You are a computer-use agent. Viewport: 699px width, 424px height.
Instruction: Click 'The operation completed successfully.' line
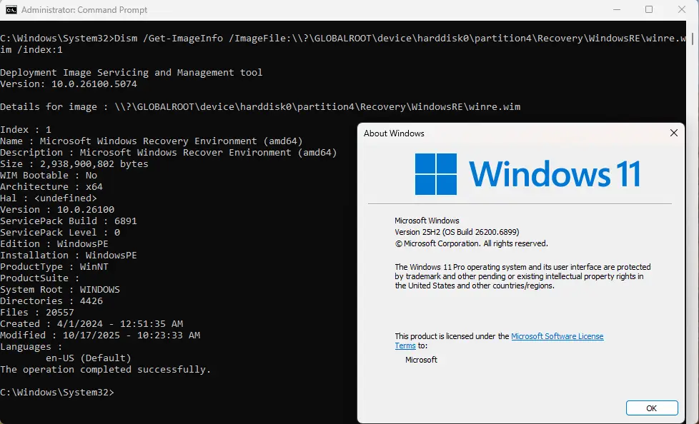(105, 370)
